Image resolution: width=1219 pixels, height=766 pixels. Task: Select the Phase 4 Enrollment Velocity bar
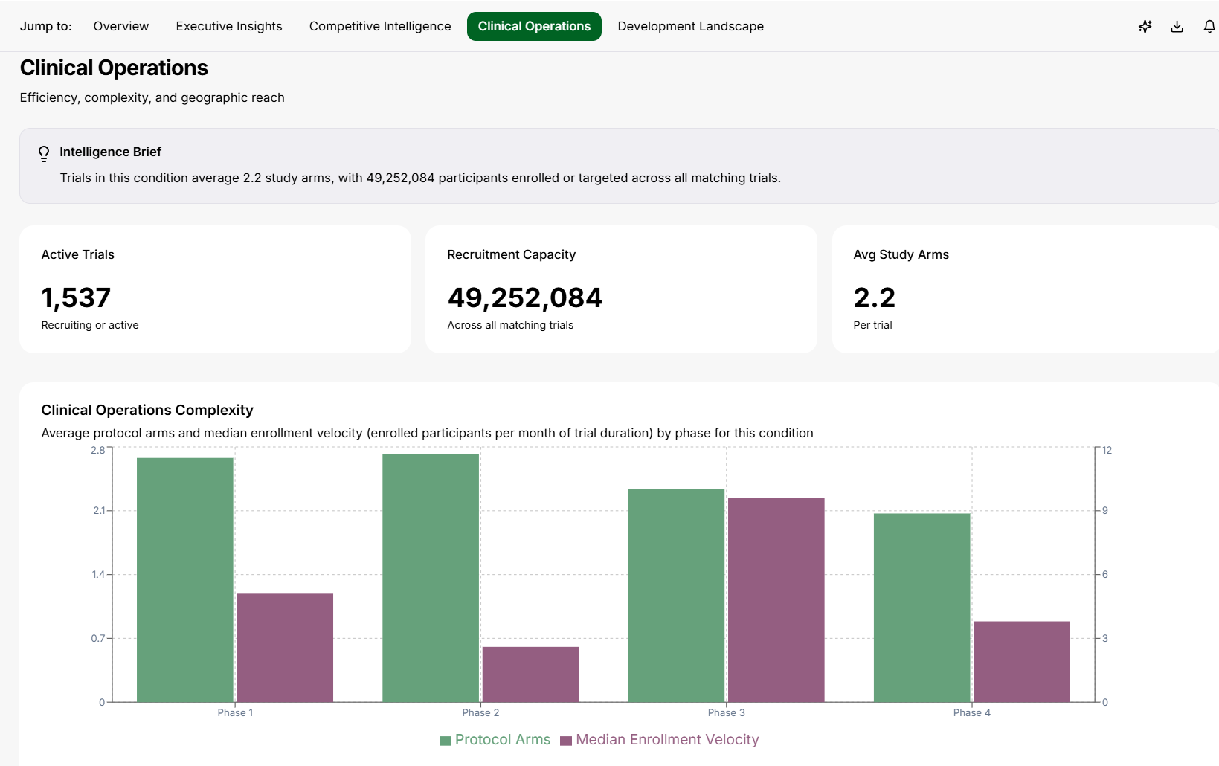[x=1022, y=662]
